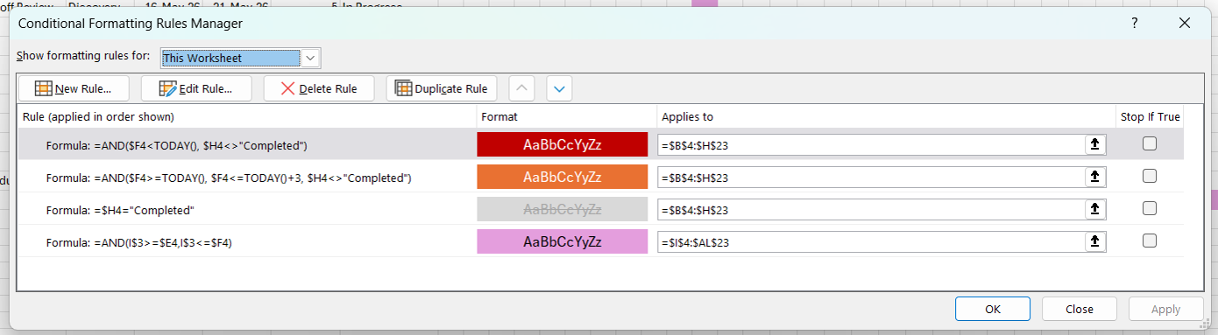
Task: Click range selector icon for orange rule
Action: (1094, 178)
